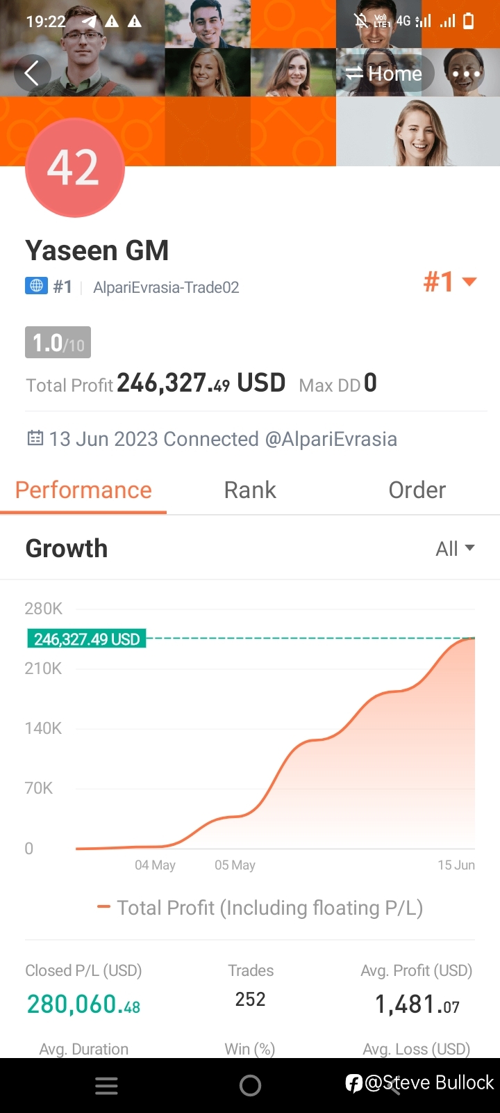Toggle the Total Profit legend series
The width and height of the screenshot is (500, 1113).
[x=260, y=907]
